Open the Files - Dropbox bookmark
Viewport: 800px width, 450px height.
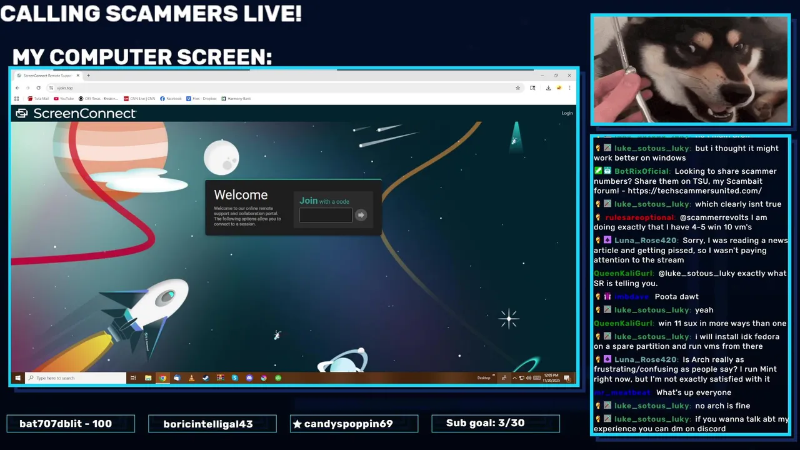click(x=201, y=99)
